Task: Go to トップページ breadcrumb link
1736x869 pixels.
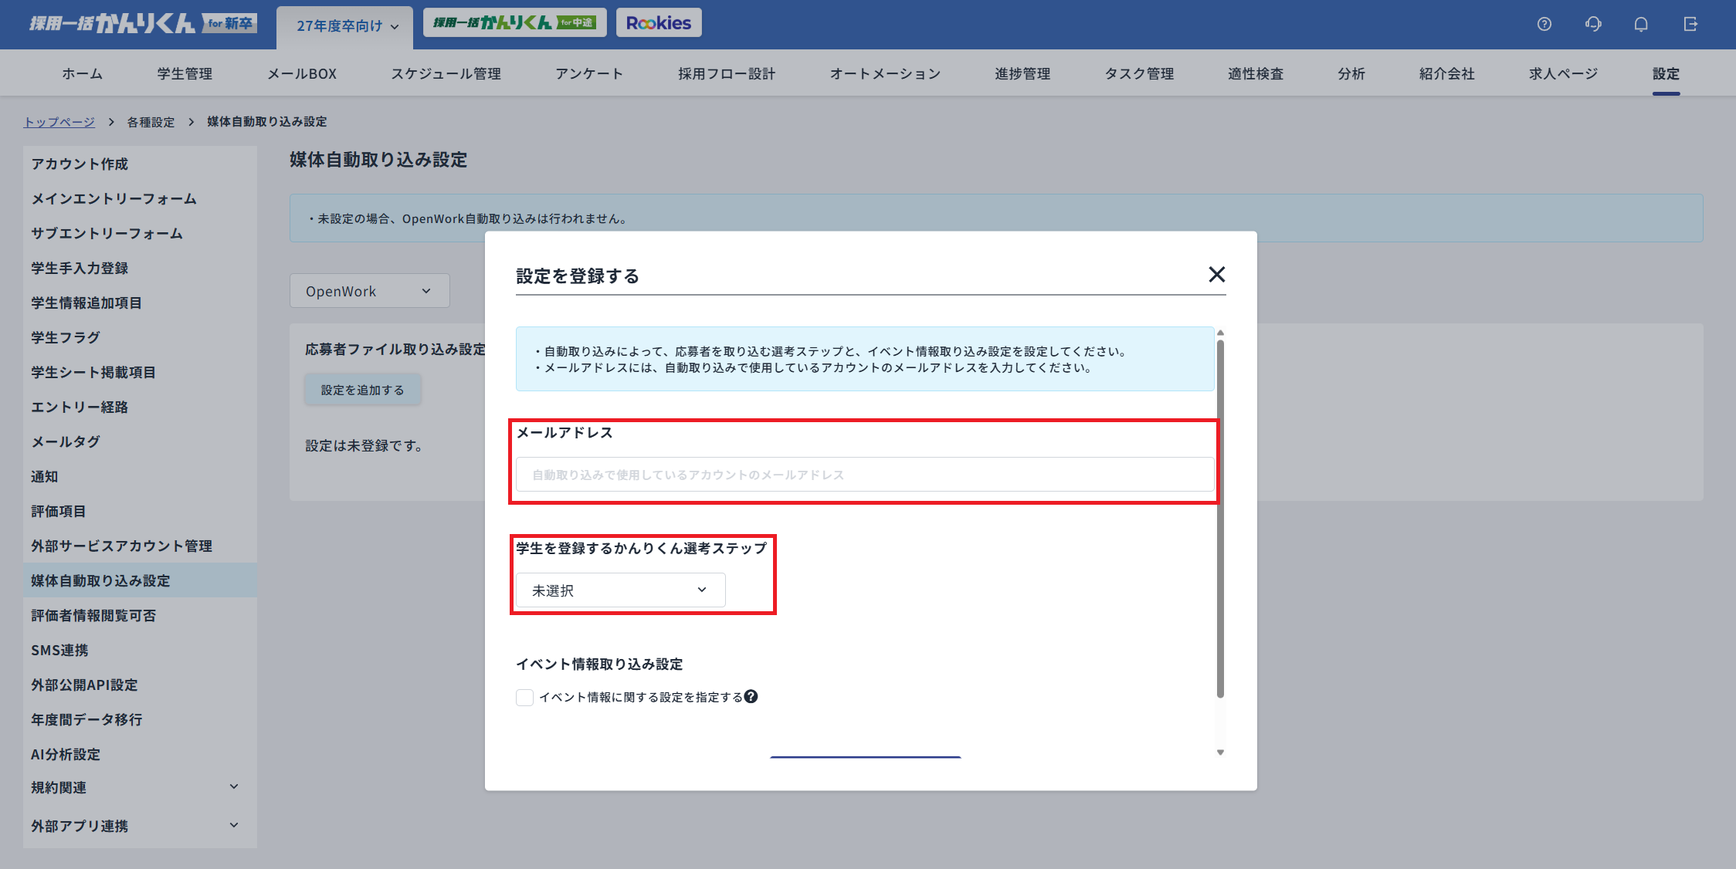Action: [x=58, y=121]
